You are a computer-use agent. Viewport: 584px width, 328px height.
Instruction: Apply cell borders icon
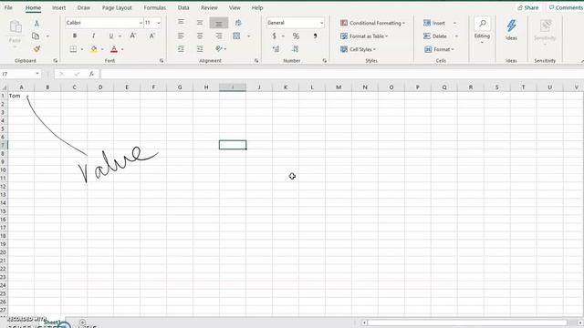tap(73, 48)
